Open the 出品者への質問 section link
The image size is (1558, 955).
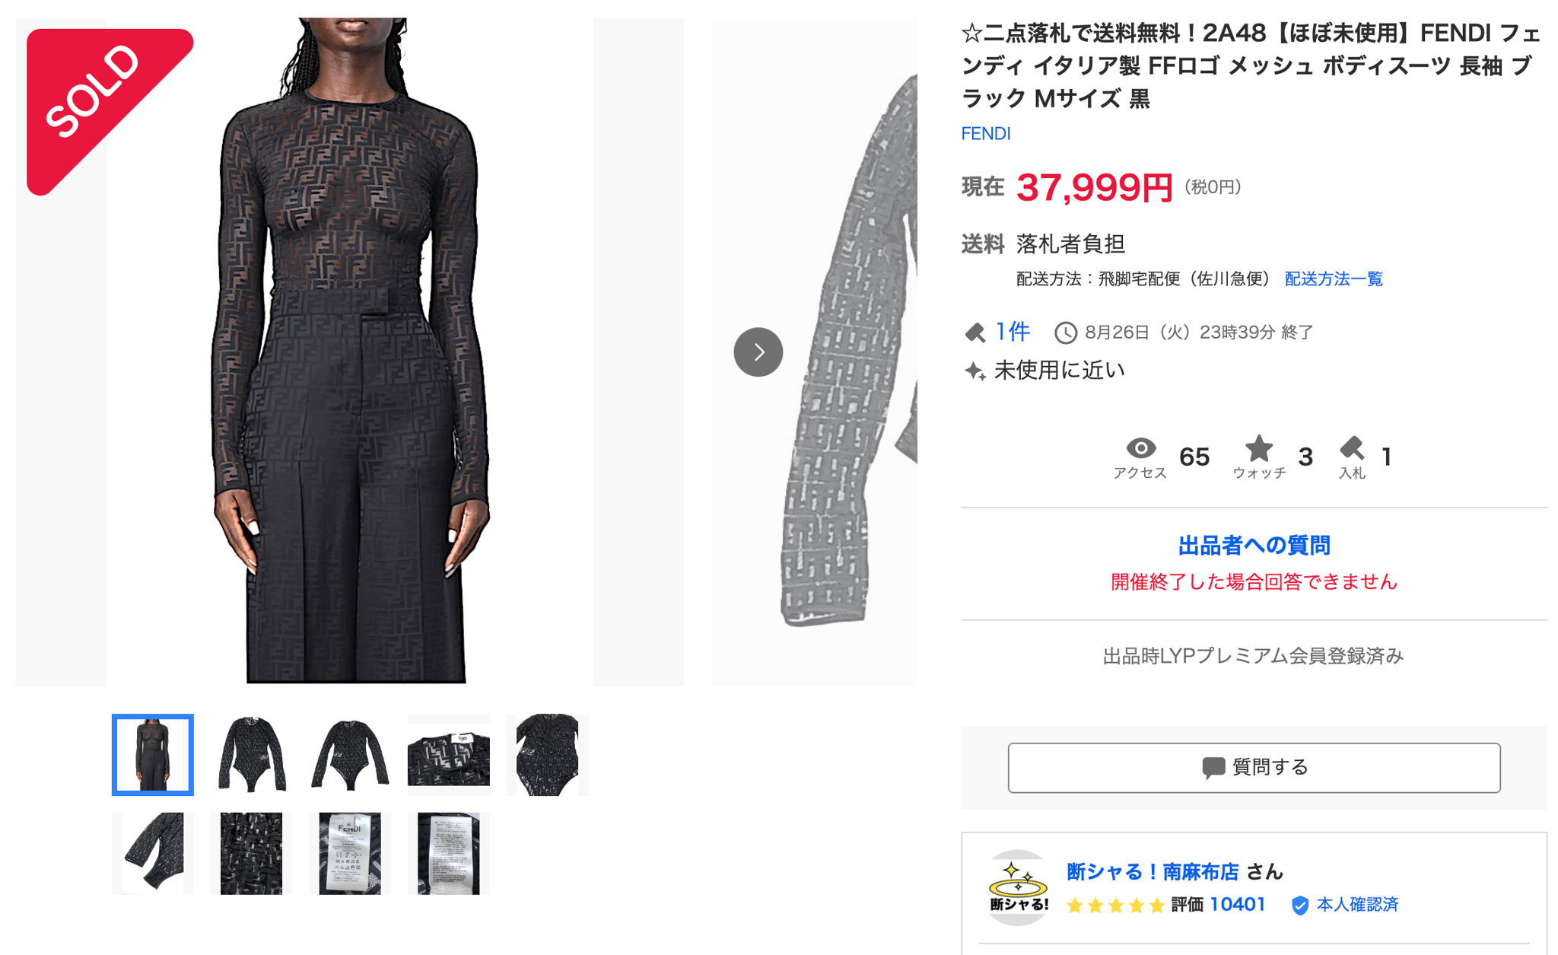point(1254,546)
